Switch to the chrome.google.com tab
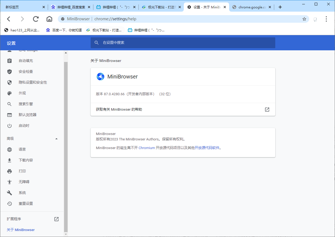 [251, 7]
